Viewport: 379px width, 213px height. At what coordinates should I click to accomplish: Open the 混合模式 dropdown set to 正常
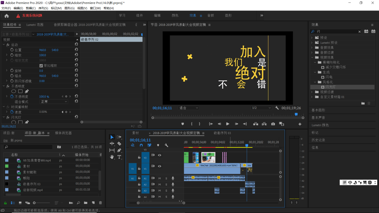[54, 102]
